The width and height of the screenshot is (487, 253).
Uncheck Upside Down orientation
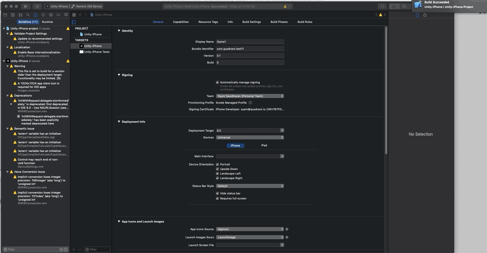point(217,169)
